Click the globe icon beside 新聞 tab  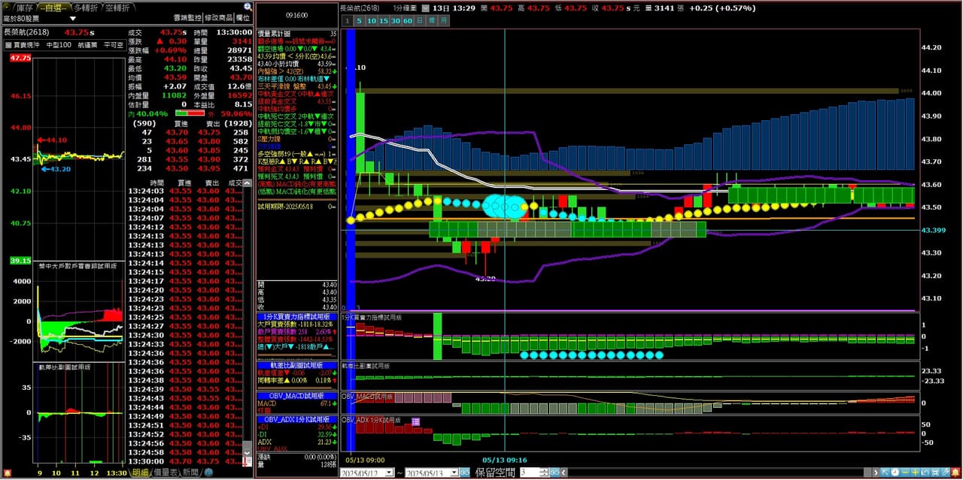pos(208,472)
